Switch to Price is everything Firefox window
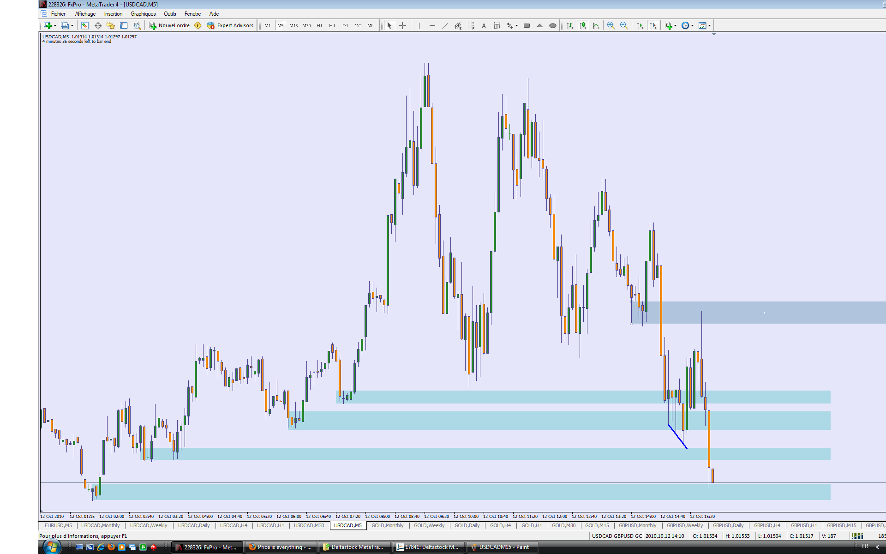Image resolution: width=886 pixels, height=554 pixels. tap(281, 547)
